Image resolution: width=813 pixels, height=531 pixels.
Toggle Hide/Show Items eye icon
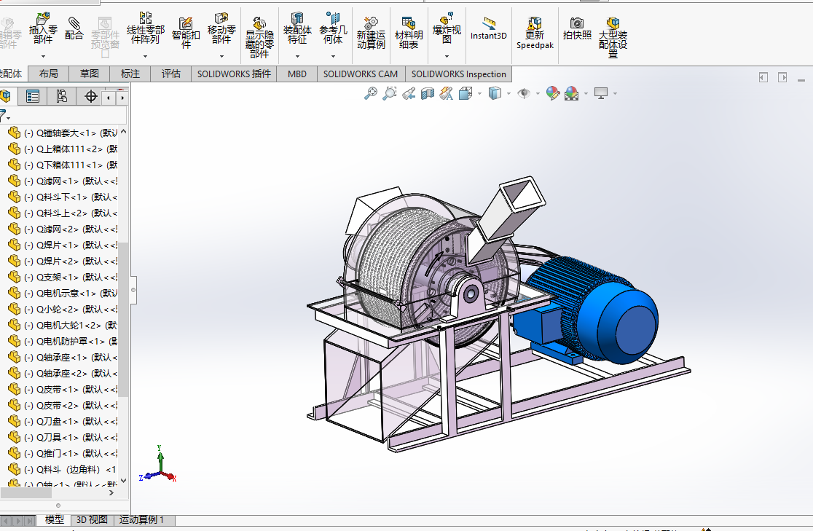[525, 93]
